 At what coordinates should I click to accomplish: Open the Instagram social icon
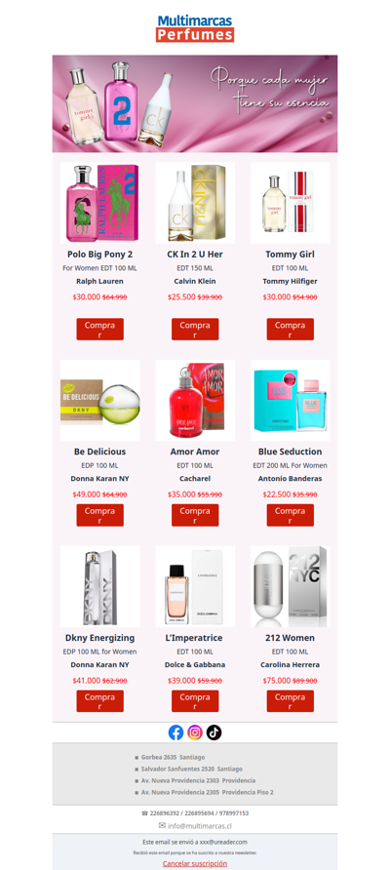(195, 732)
